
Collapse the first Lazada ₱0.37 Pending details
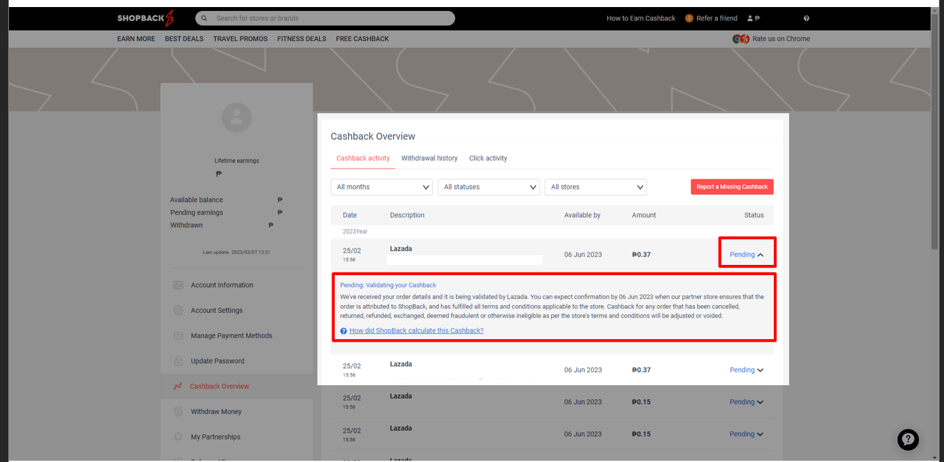(747, 255)
